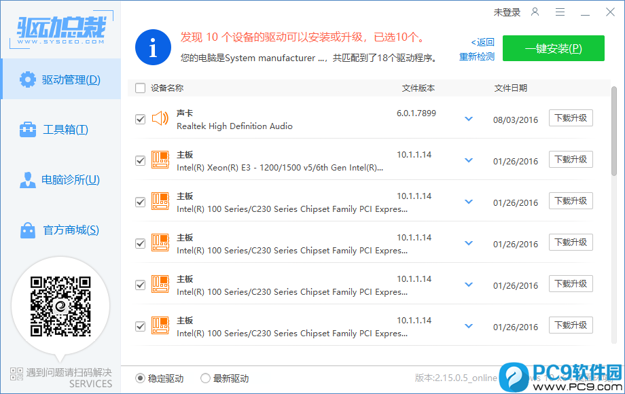Click 重新检测 to rescan drivers
Viewport: 625px width, 394px height.
pos(477,57)
